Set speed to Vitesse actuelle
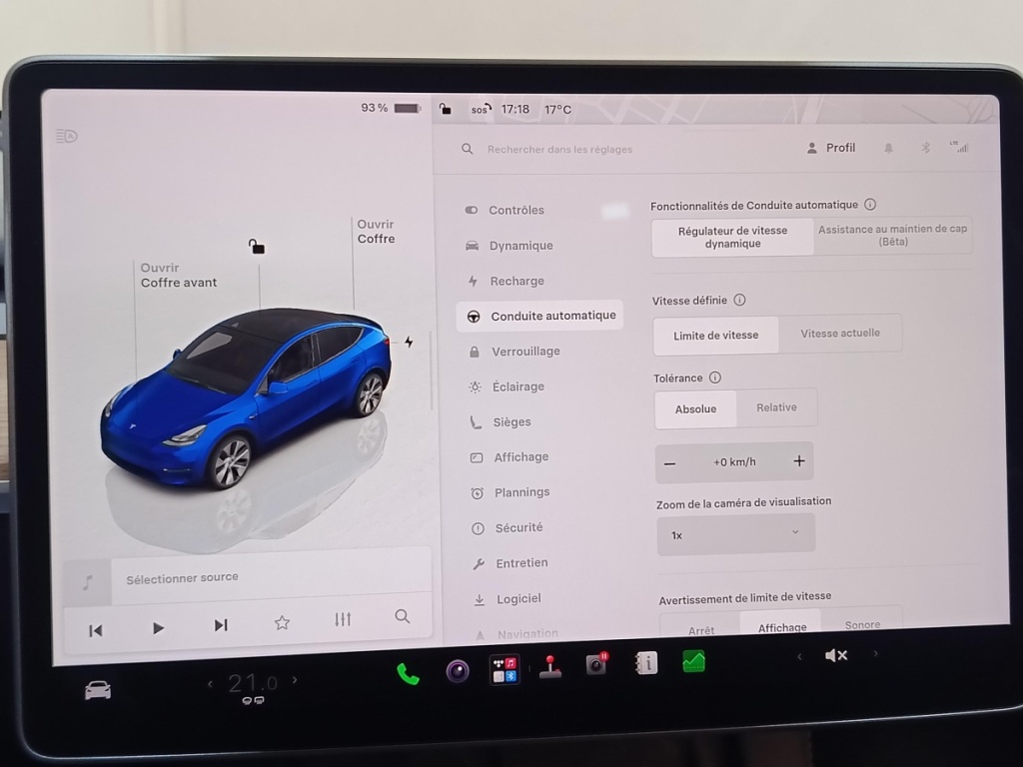The height and width of the screenshot is (767, 1023). [840, 334]
